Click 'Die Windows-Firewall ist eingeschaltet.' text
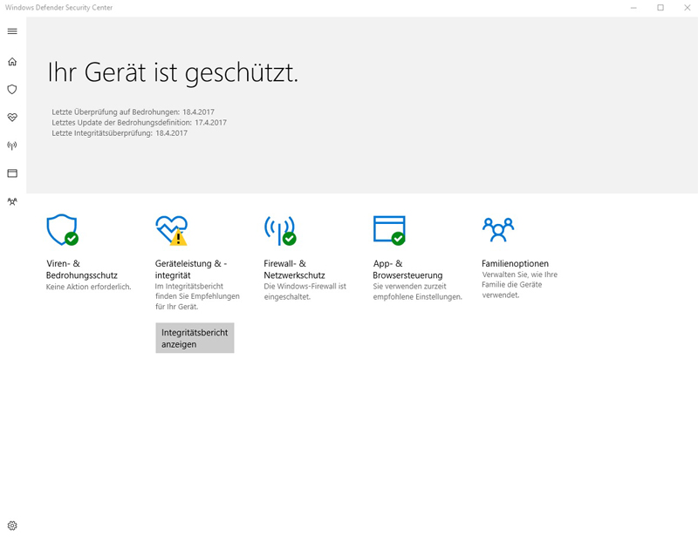The width and height of the screenshot is (698, 542). click(x=305, y=292)
